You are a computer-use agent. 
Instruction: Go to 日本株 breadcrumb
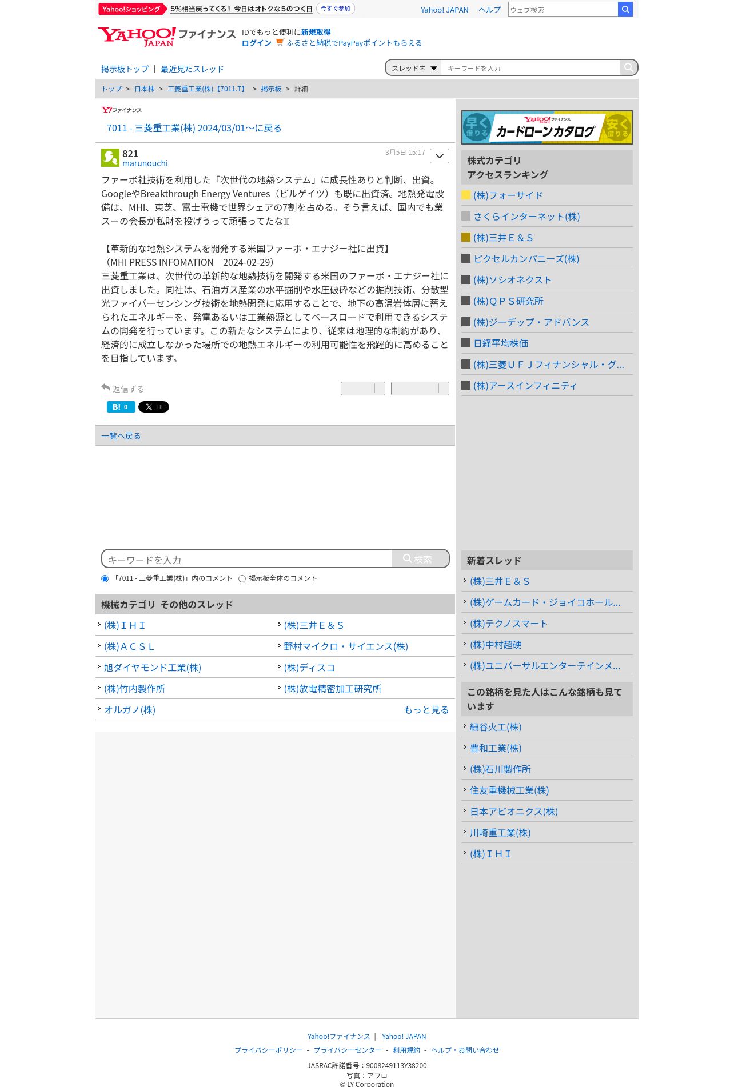[145, 89]
